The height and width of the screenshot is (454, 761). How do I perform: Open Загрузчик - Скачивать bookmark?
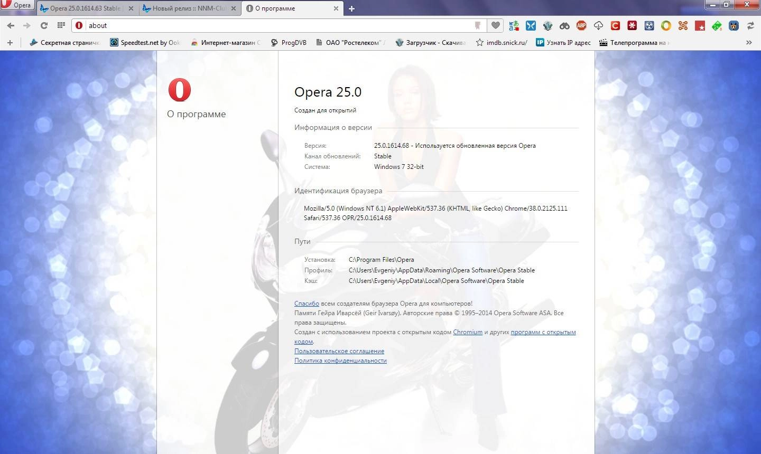pyautogui.click(x=431, y=42)
